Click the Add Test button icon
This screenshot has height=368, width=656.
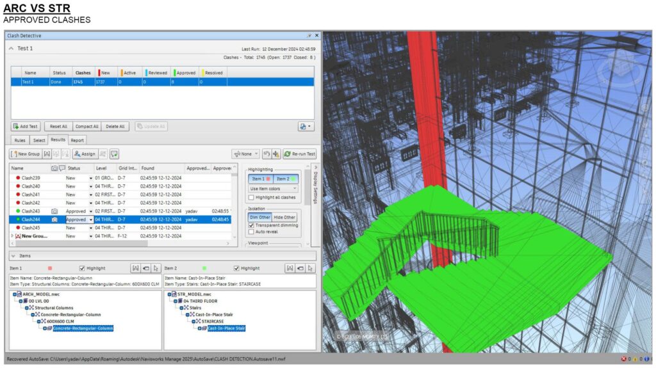pyautogui.click(x=16, y=127)
